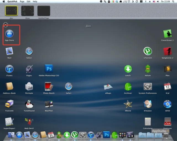Open Archiver from the QuickPick grid
This screenshot has height=141, width=177.
(128, 86)
